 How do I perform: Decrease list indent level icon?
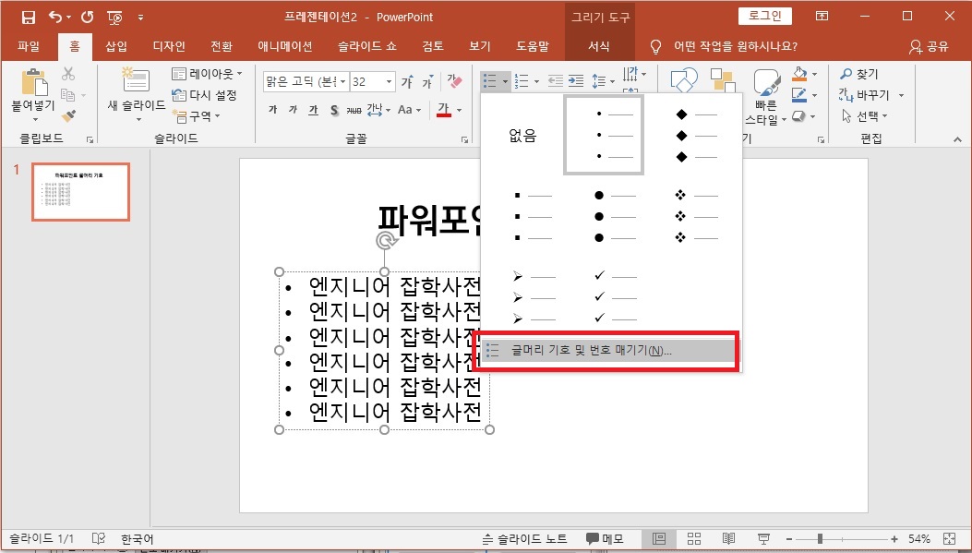[556, 81]
